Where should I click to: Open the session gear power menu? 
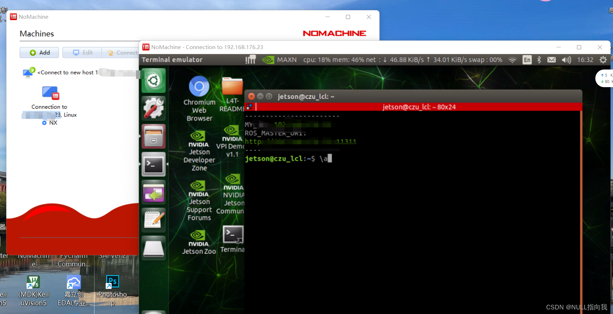click(x=603, y=60)
